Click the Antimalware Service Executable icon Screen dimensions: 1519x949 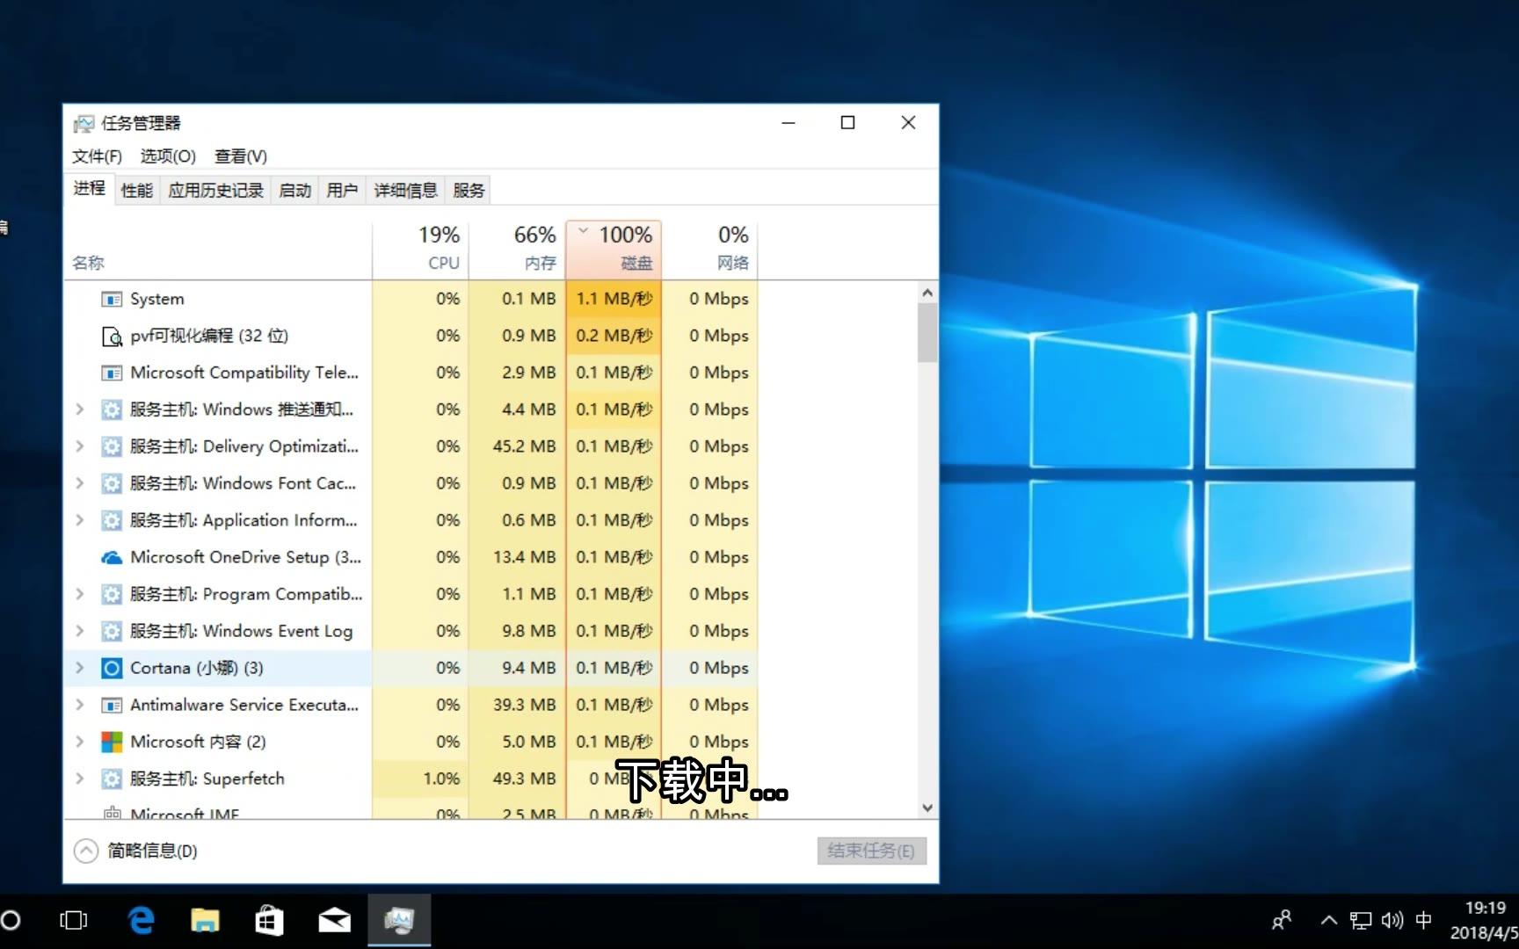click(112, 706)
